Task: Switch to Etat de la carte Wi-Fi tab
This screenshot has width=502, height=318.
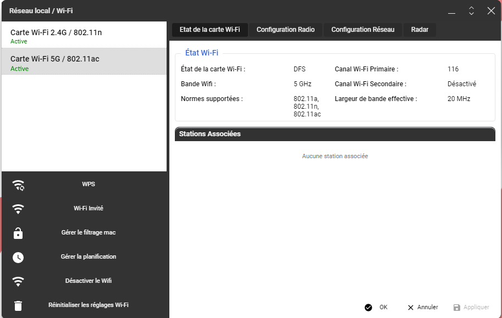Action: pyautogui.click(x=209, y=30)
